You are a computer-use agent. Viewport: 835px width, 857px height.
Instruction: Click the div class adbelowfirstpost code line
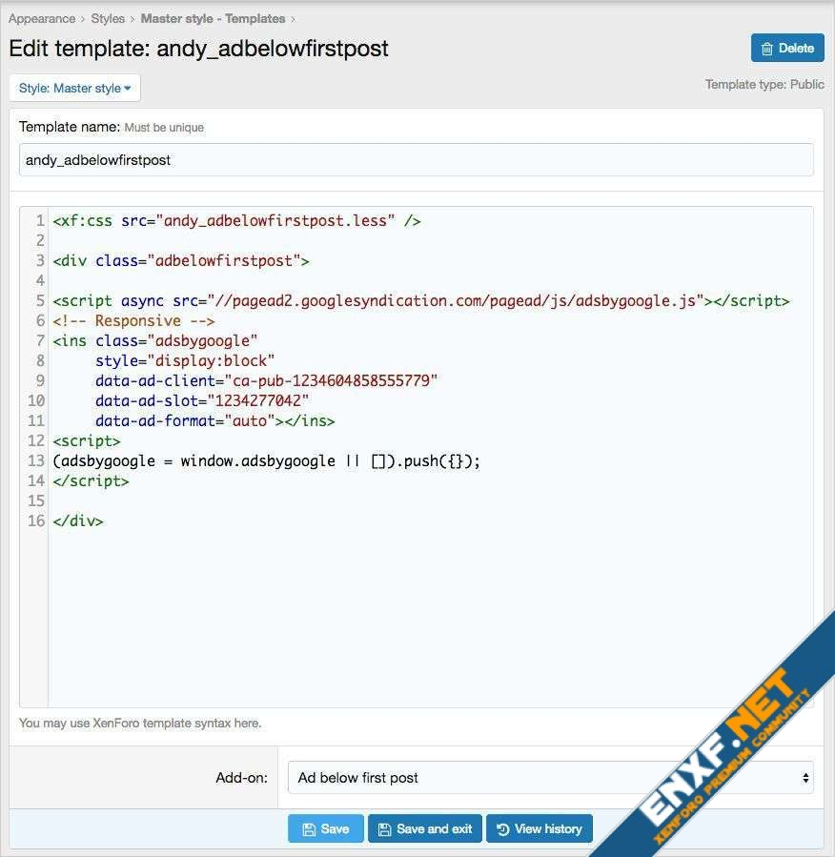[181, 261]
